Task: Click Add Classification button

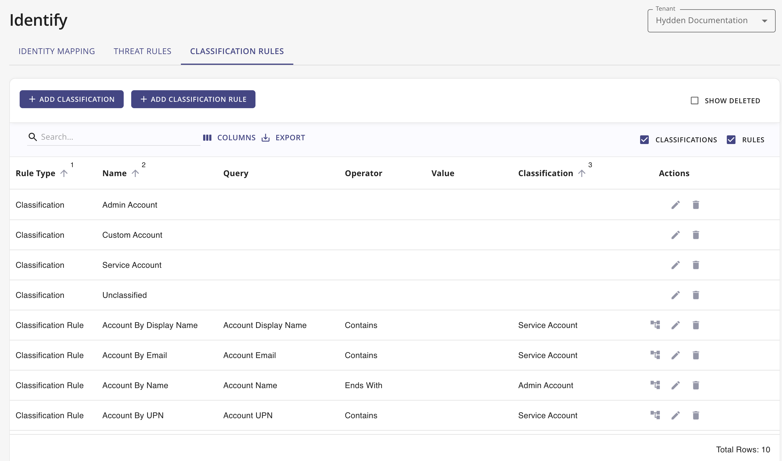Action: (72, 99)
